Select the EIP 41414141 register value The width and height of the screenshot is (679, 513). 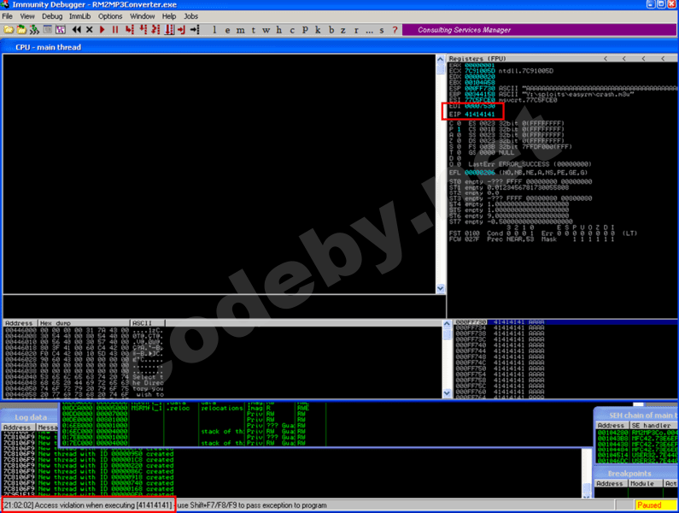(480, 113)
